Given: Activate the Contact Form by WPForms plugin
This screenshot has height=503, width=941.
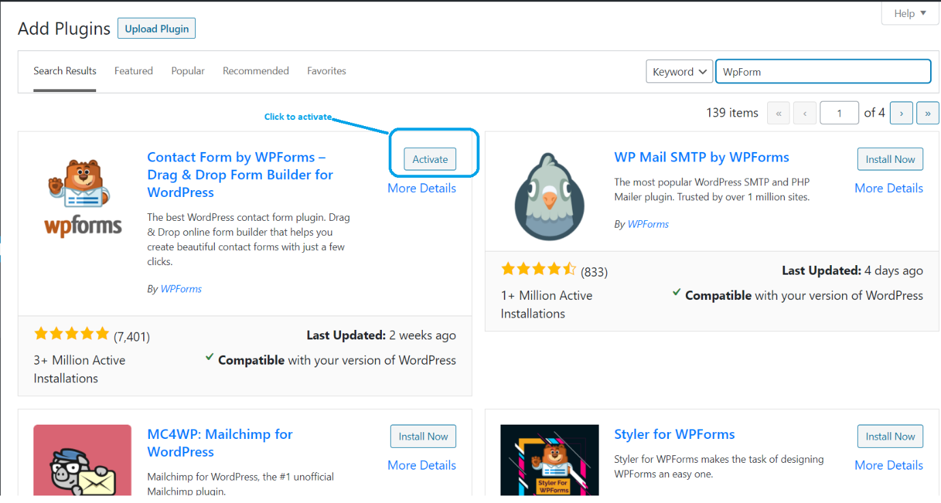Looking at the screenshot, I should (x=430, y=159).
